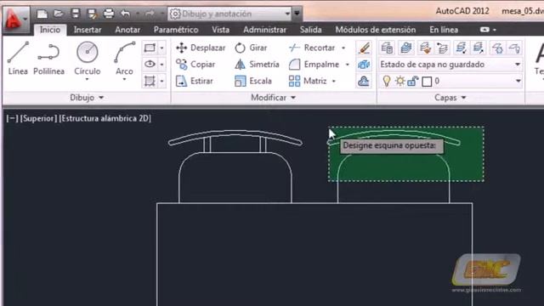The width and height of the screenshot is (544, 306).
Task: Choose the Simetría mirror command
Action: click(257, 65)
